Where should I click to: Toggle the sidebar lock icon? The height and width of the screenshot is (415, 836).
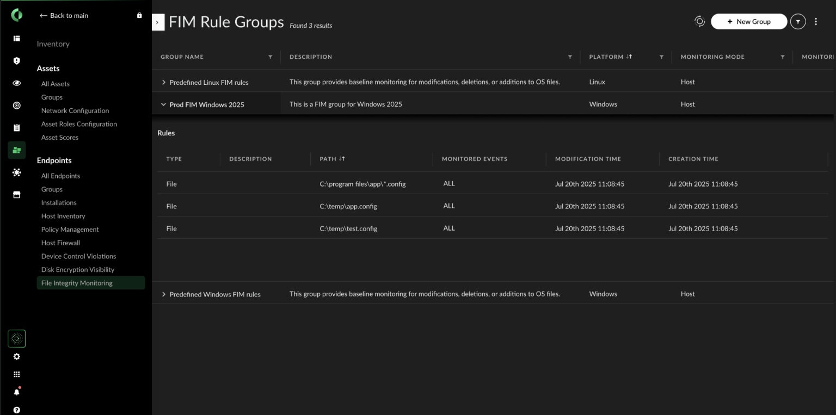(x=139, y=15)
